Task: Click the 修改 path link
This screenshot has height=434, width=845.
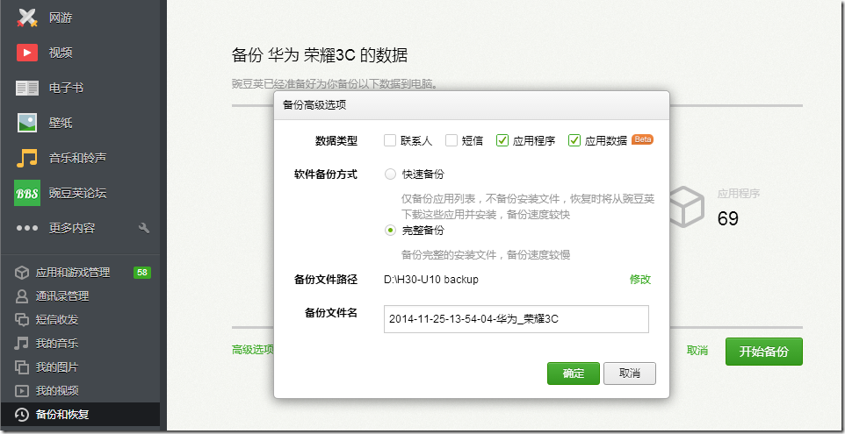Action: [x=640, y=280]
